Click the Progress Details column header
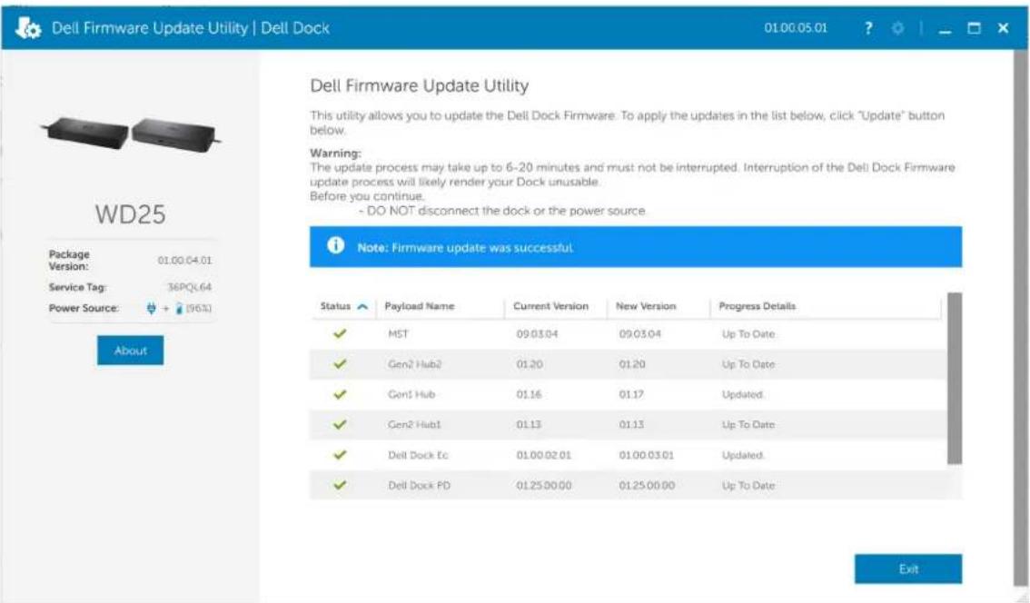 pyautogui.click(x=757, y=306)
